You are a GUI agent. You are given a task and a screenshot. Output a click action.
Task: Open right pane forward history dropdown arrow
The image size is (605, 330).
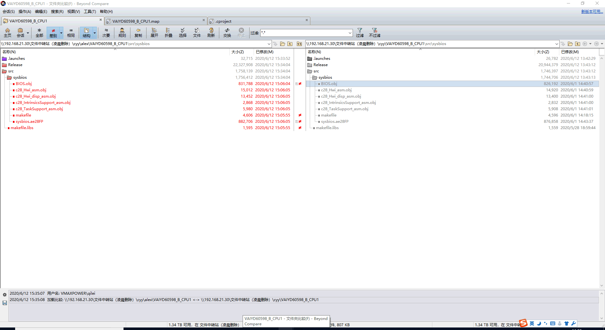(602, 44)
